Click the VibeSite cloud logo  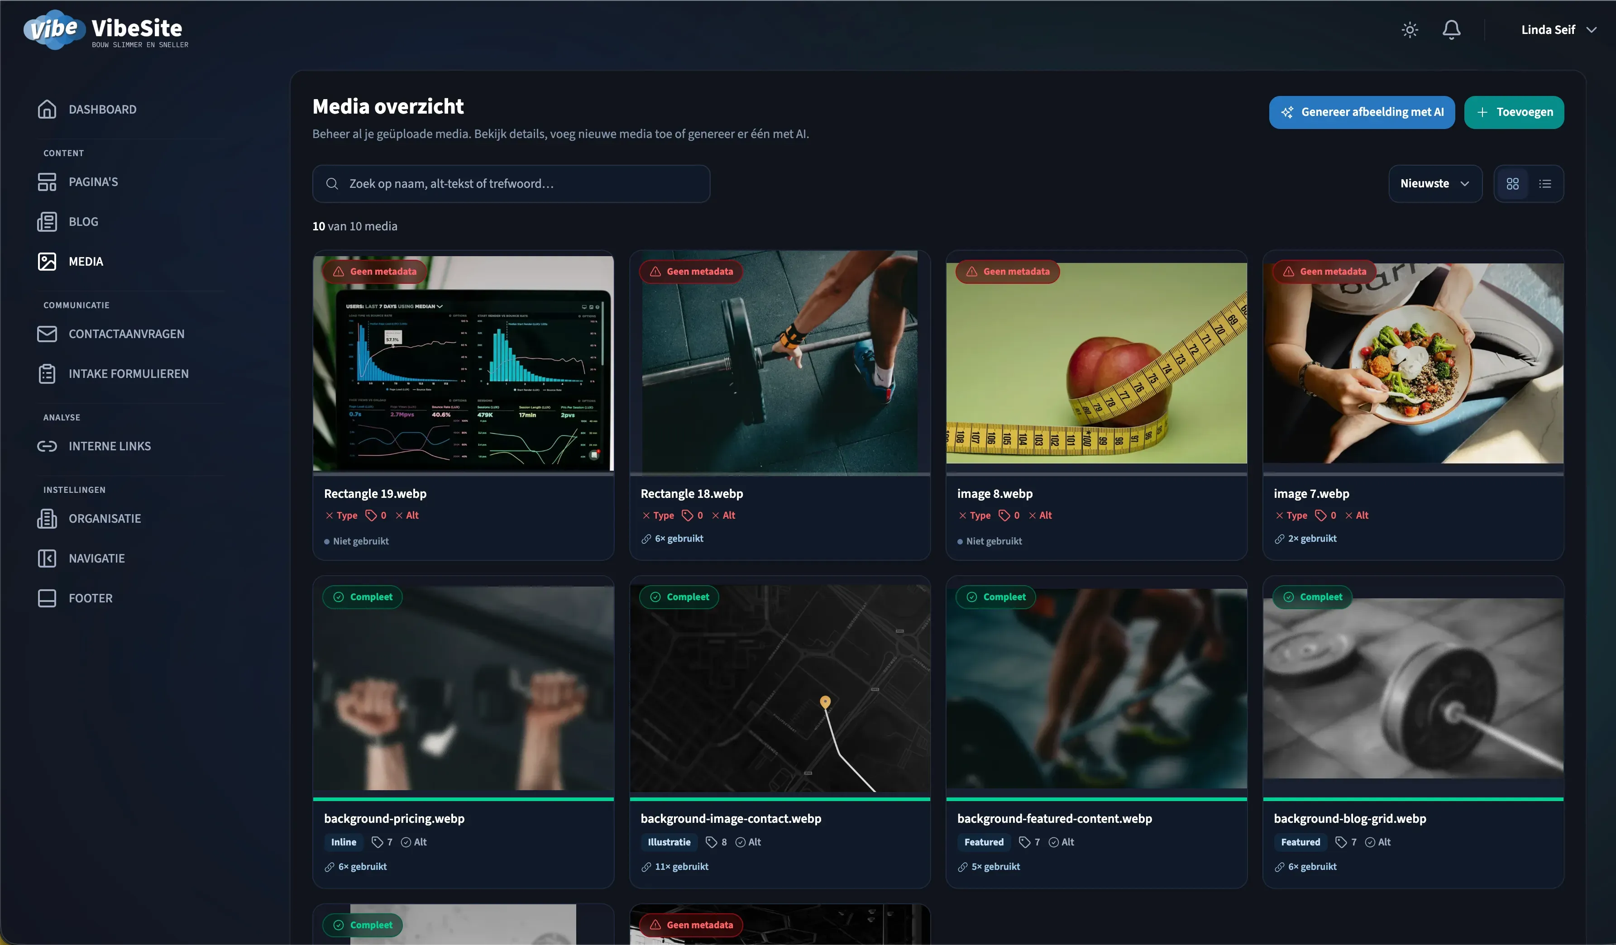(54, 29)
